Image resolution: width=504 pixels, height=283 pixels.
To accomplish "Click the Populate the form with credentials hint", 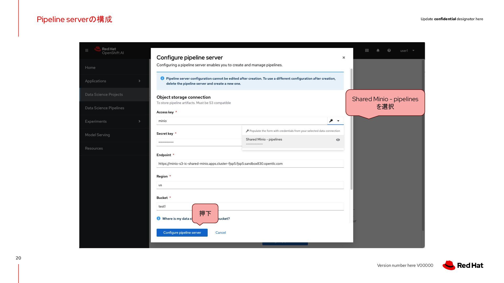I will pyautogui.click(x=293, y=131).
